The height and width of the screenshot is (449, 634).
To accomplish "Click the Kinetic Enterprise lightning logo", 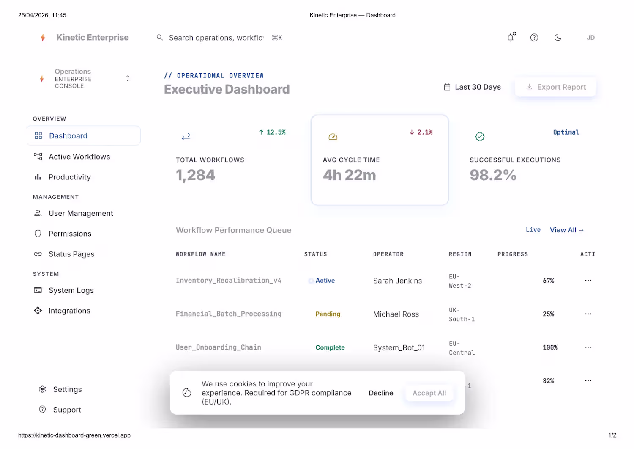I will (x=43, y=38).
